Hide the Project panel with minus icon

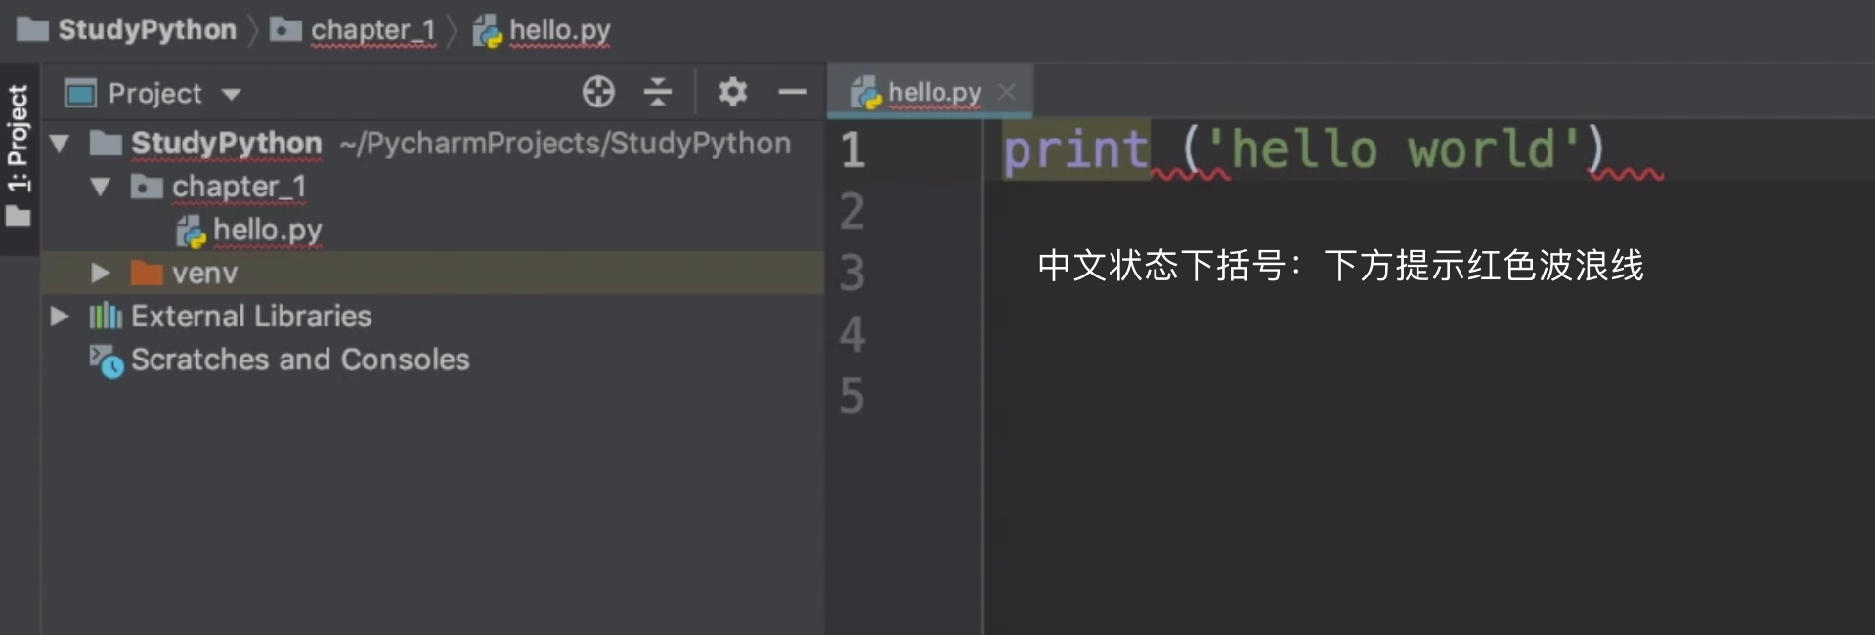792,93
